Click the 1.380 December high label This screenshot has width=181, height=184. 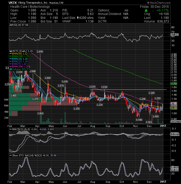click(x=152, y=93)
